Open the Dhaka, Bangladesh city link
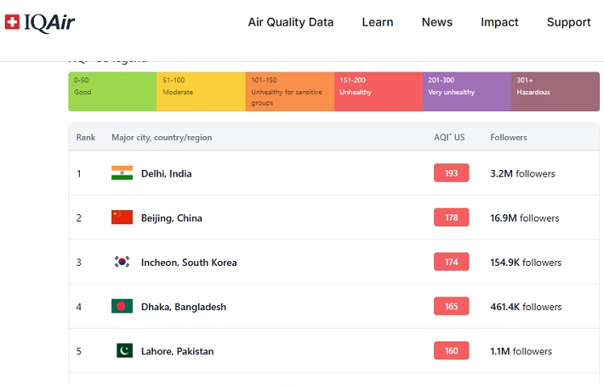Image resolution: width=604 pixels, height=385 pixels. pyautogui.click(x=184, y=306)
